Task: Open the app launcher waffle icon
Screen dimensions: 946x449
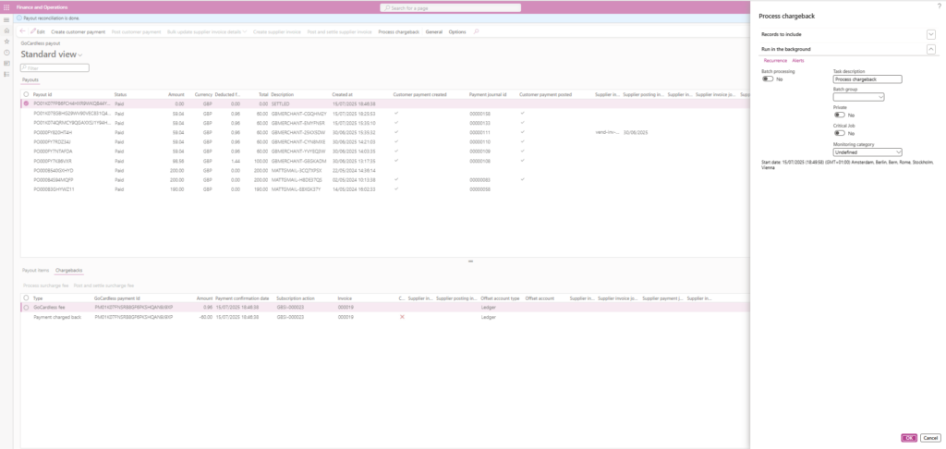Action: point(6,7)
